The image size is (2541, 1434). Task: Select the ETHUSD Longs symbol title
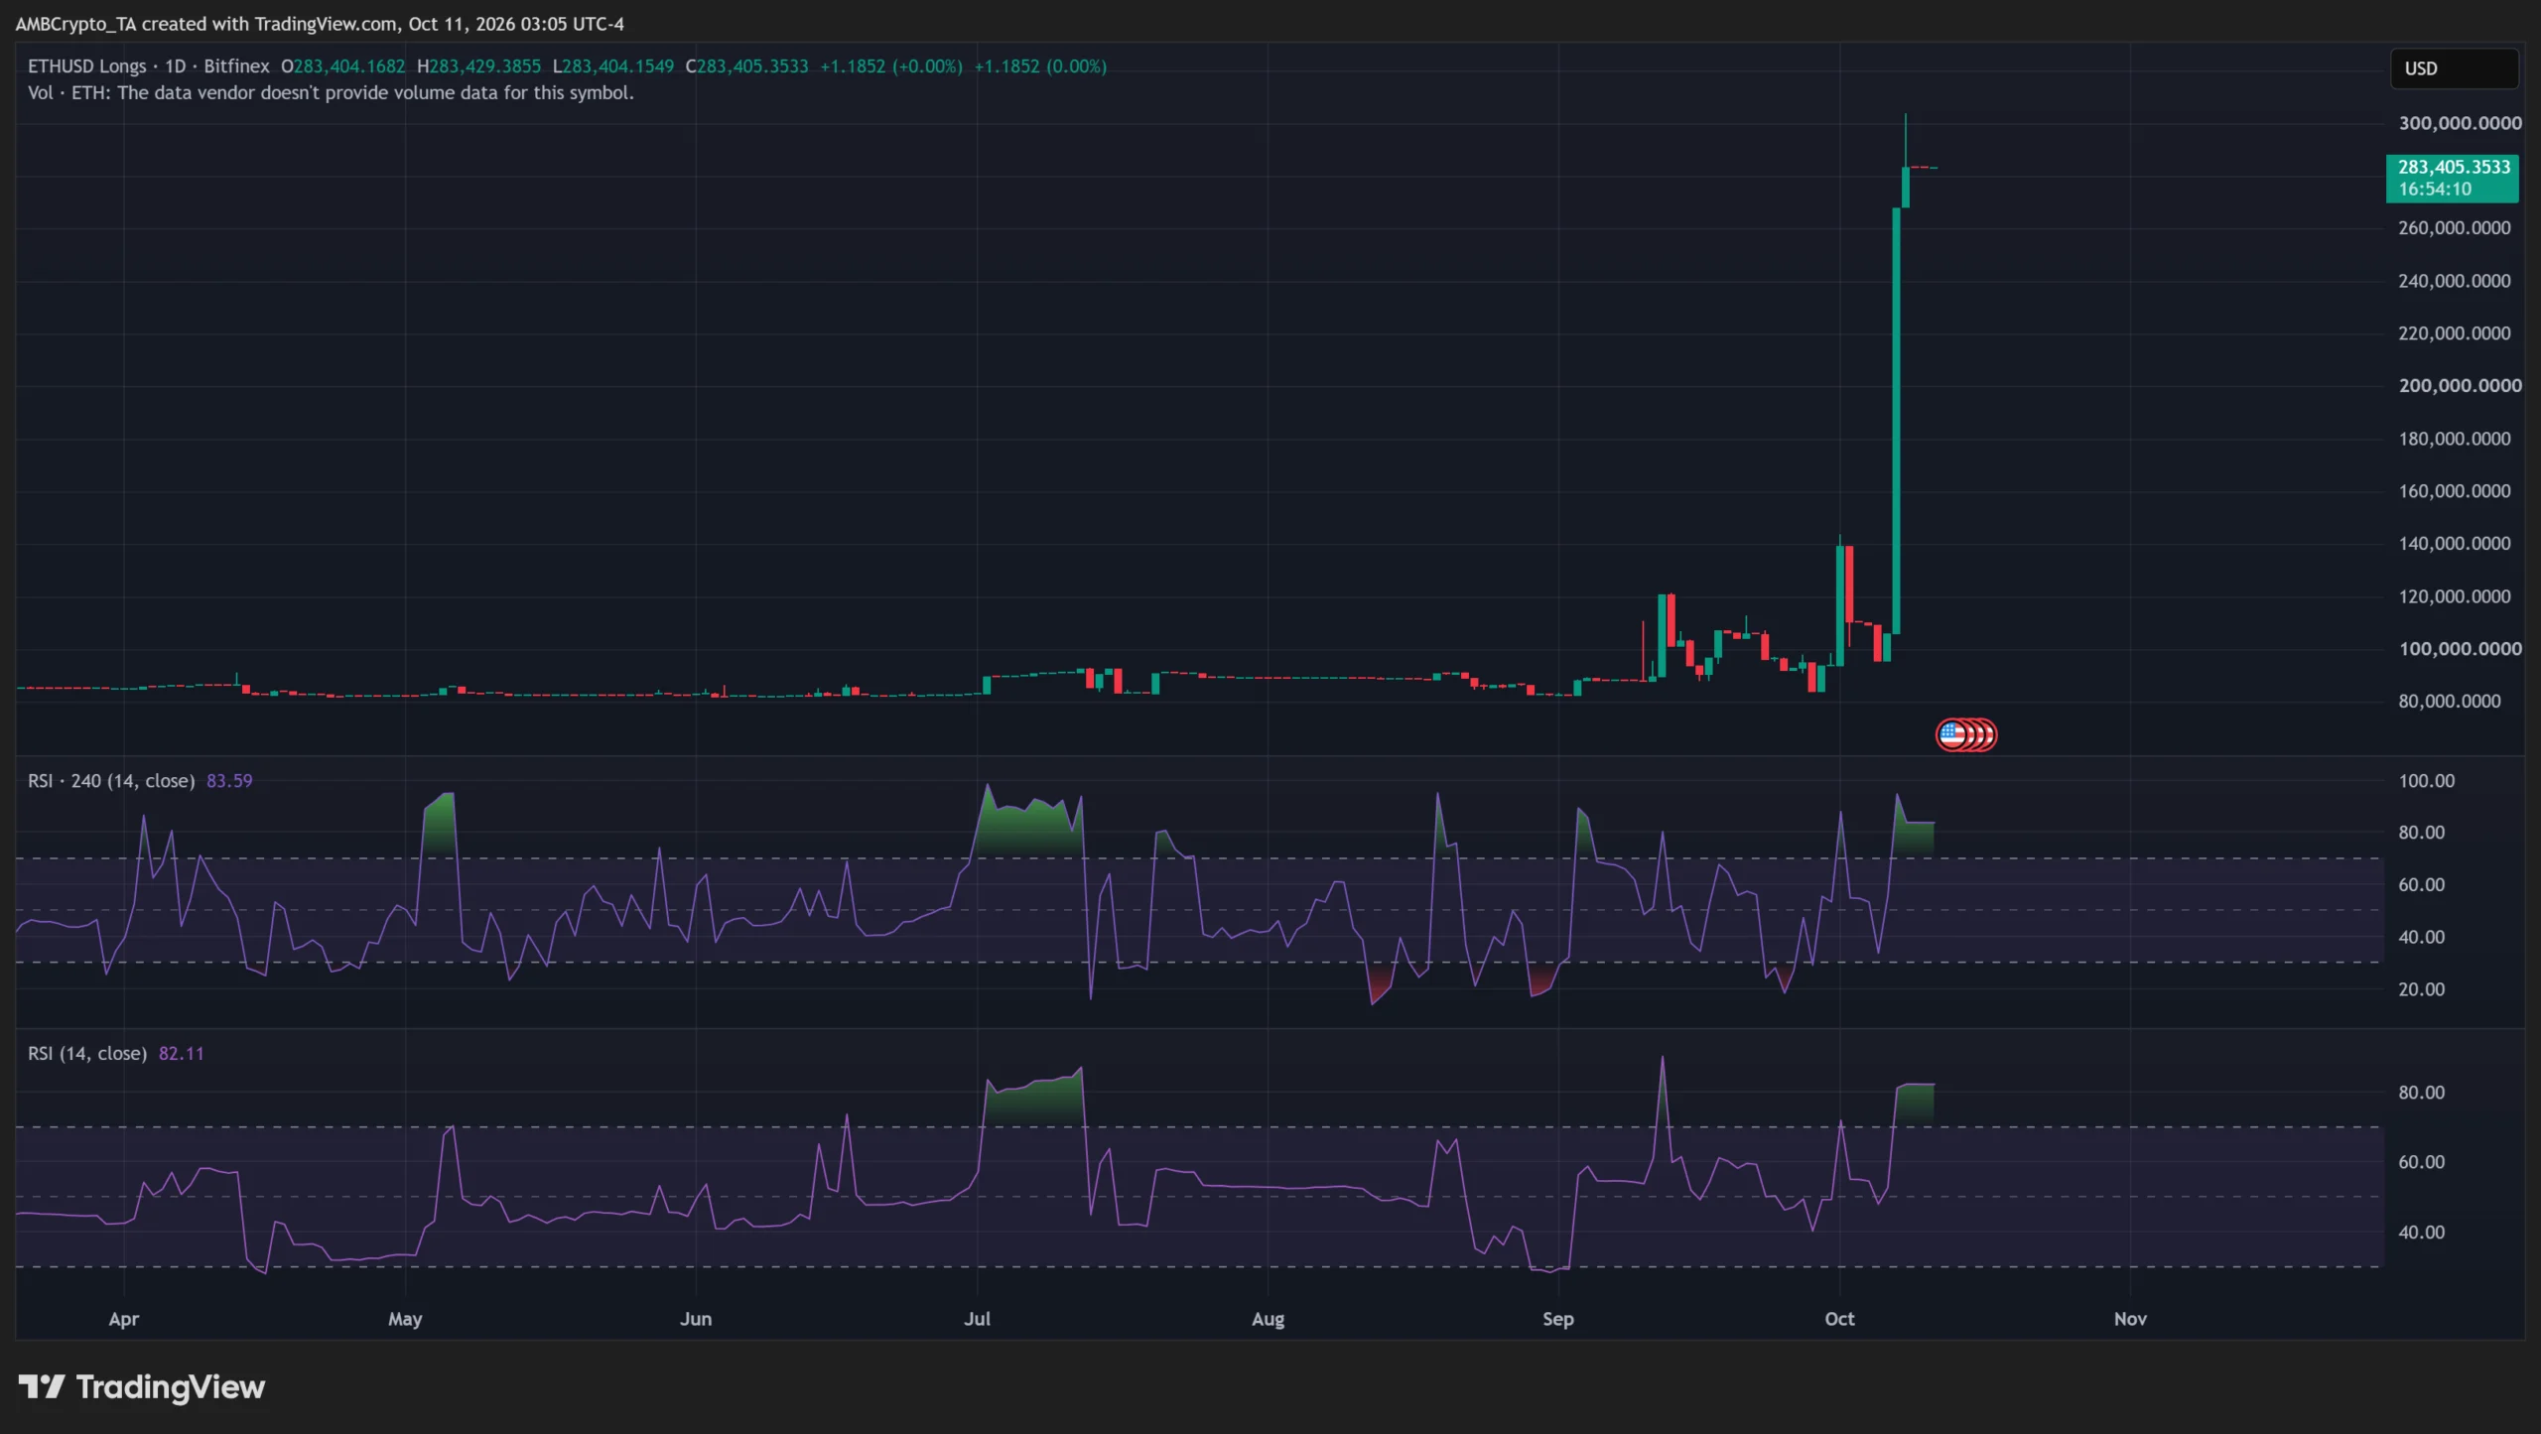pos(86,66)
